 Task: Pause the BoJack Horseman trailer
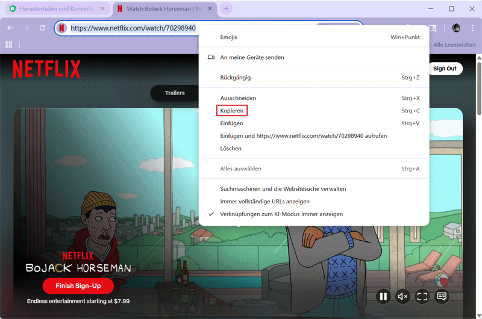point(383,296)
